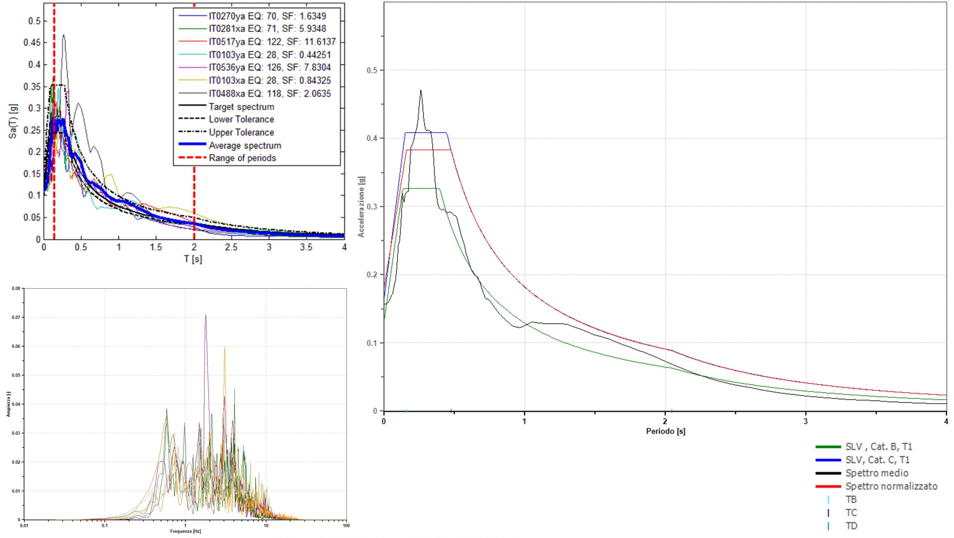Click the Target spectrum legend label

[241, 107]
